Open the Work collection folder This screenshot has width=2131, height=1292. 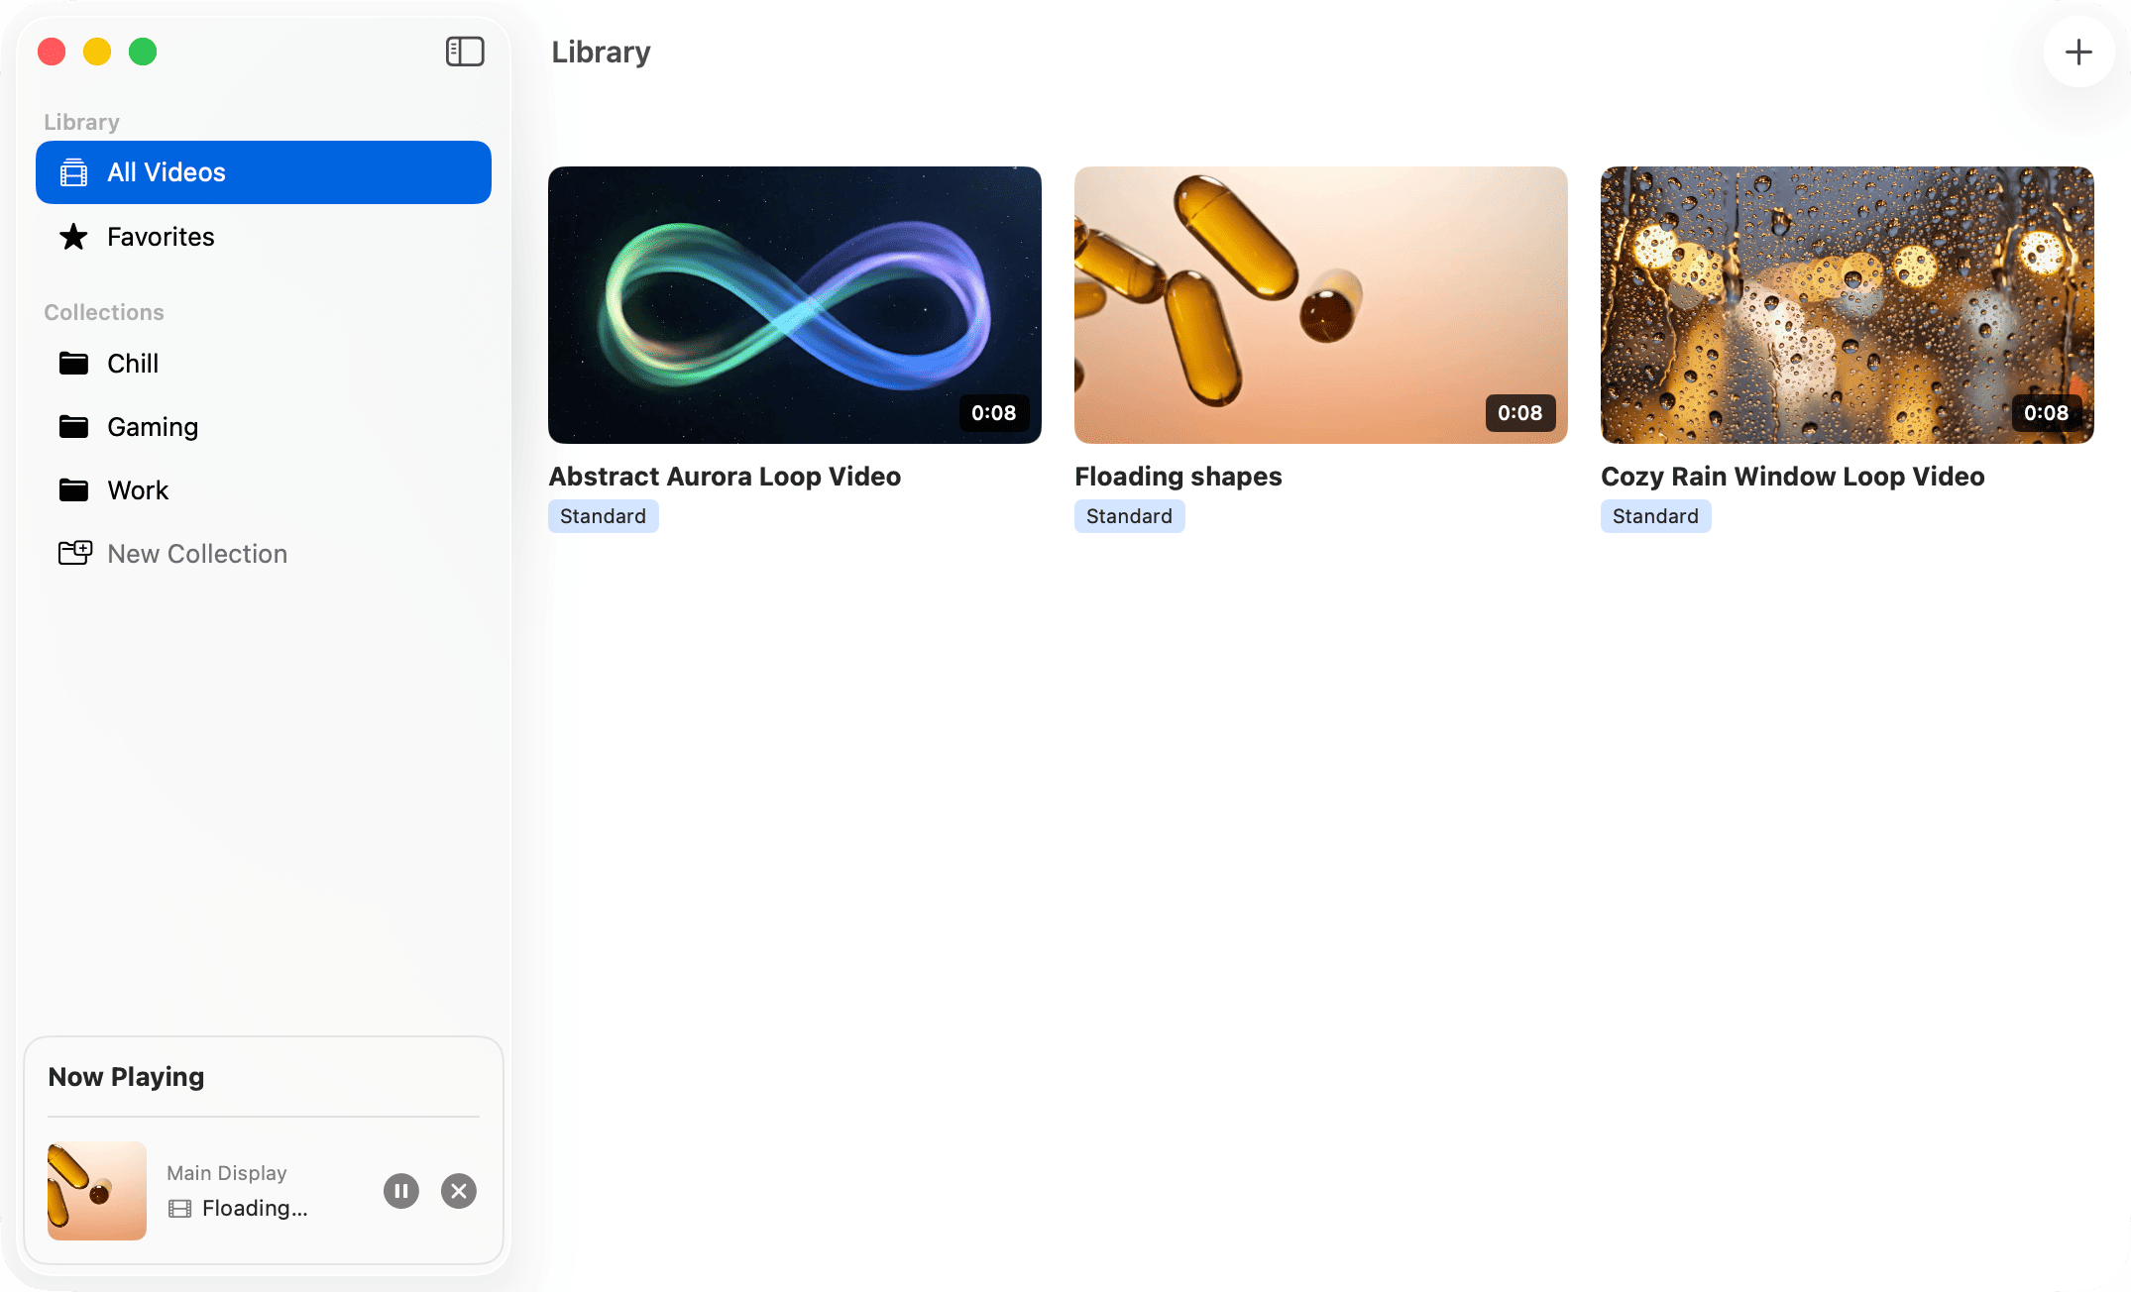pos(137,489)
